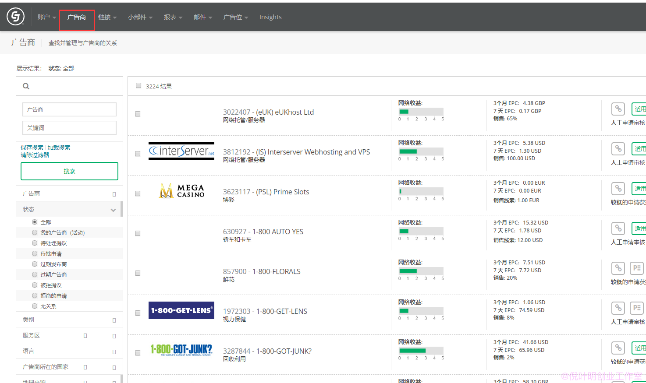Select the 待批申请 radio option
Screen dimensions: 646x383
pos(35,253)
